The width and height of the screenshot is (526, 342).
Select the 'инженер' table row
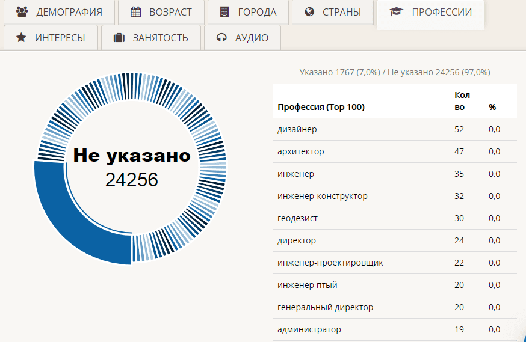tap(395, 174)
